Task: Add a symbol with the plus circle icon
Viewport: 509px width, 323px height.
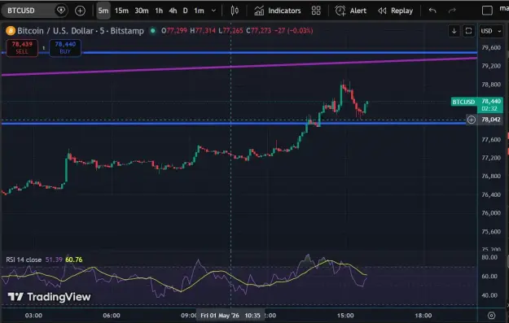Action: point(80,11)
